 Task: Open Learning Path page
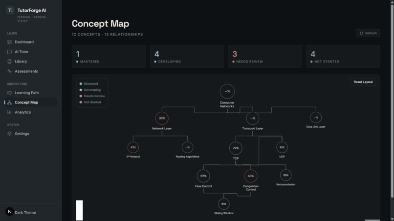(26, 93)
